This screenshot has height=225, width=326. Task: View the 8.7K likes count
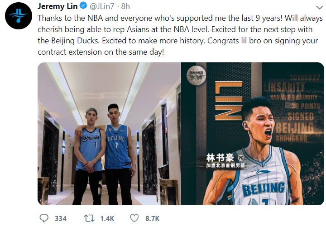[152, 219]
